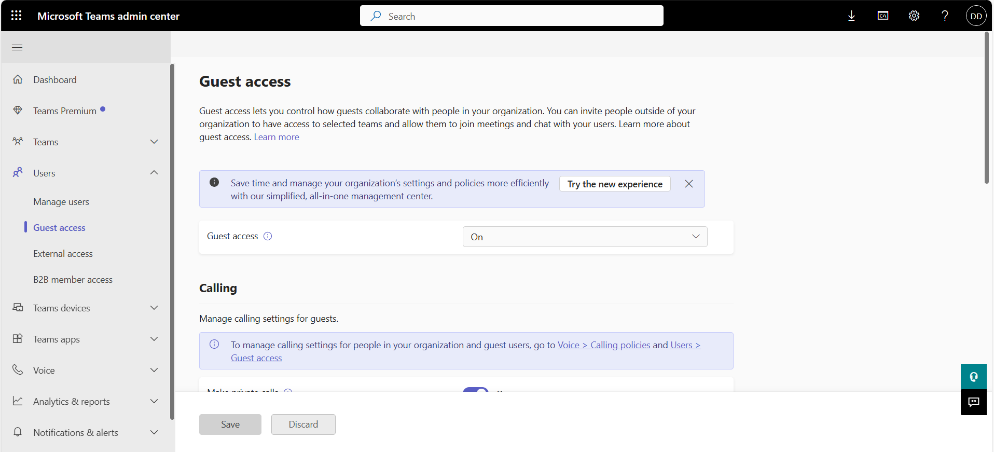The height and width of the screenshot is (452, 994).
Task: Click the Notifications bell icon
Action: click(x=18, y=432)
